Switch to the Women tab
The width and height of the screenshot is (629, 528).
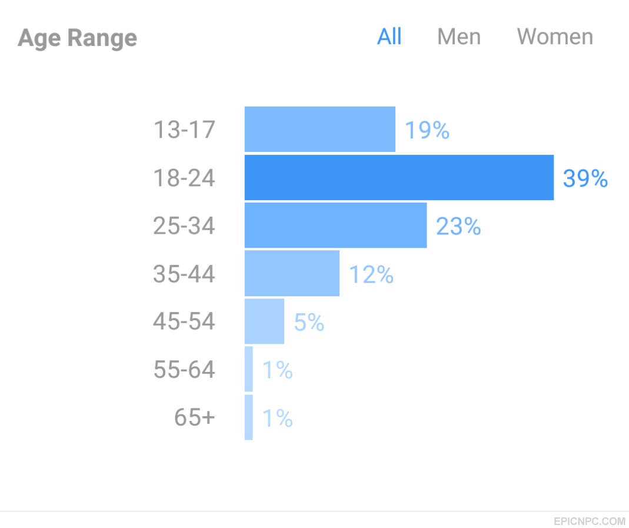(555, 37)
